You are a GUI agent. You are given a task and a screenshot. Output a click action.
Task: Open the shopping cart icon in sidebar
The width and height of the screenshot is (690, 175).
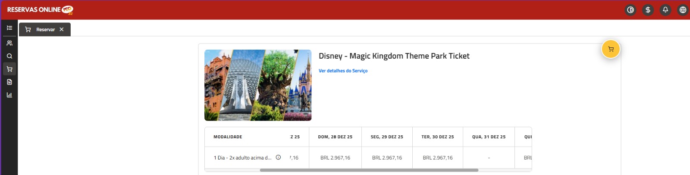pyautogui.click(x=9, y=69)
